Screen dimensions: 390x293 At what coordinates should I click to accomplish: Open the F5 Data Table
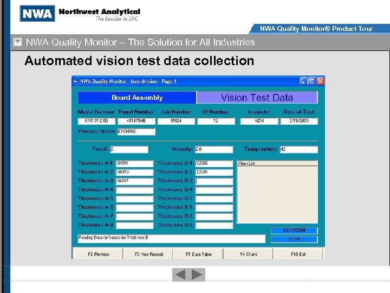click(198, 254)
